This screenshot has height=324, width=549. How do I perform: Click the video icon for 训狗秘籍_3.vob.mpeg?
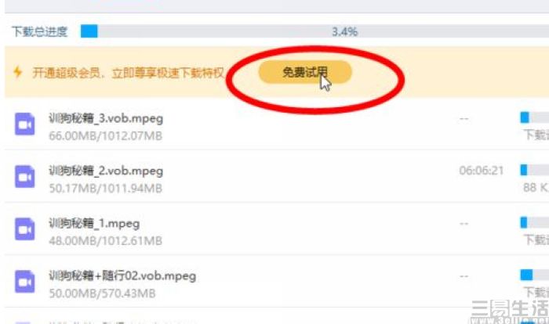pos(24,124)
